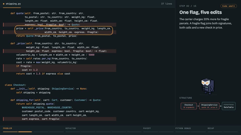Screen dimensions: 241x135
Task: Click the paragraph about the carrier's 20% fragile charge
Action: (x=206, y=23)
